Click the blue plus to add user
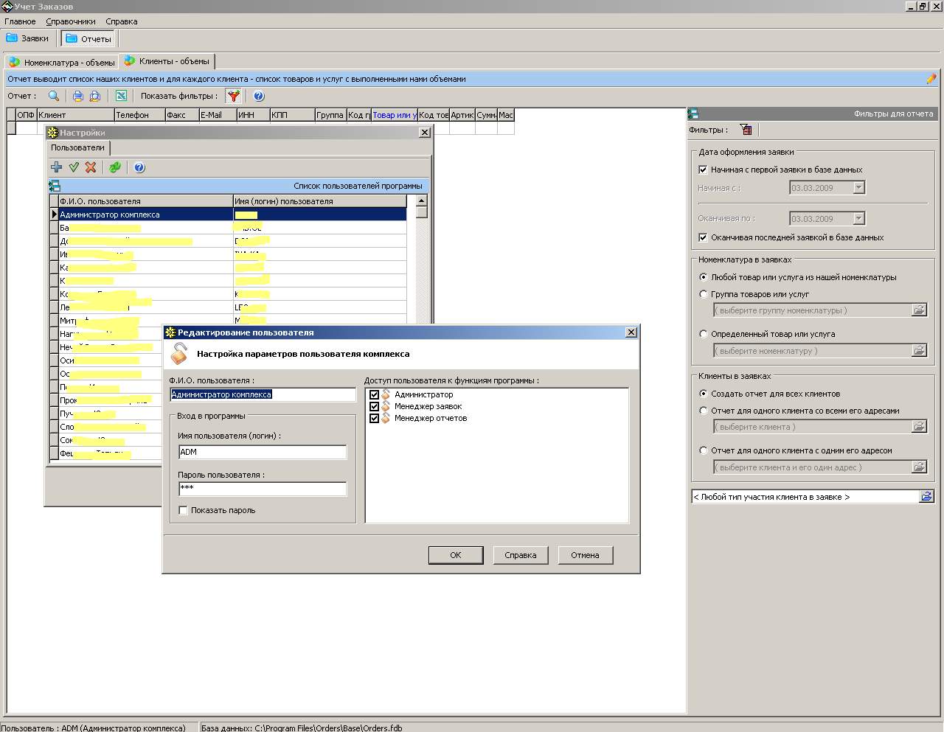This screenshot has height=732, width=944. [56, 167]
